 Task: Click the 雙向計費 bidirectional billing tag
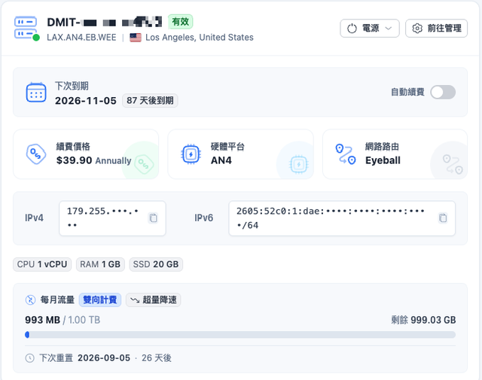100,299
